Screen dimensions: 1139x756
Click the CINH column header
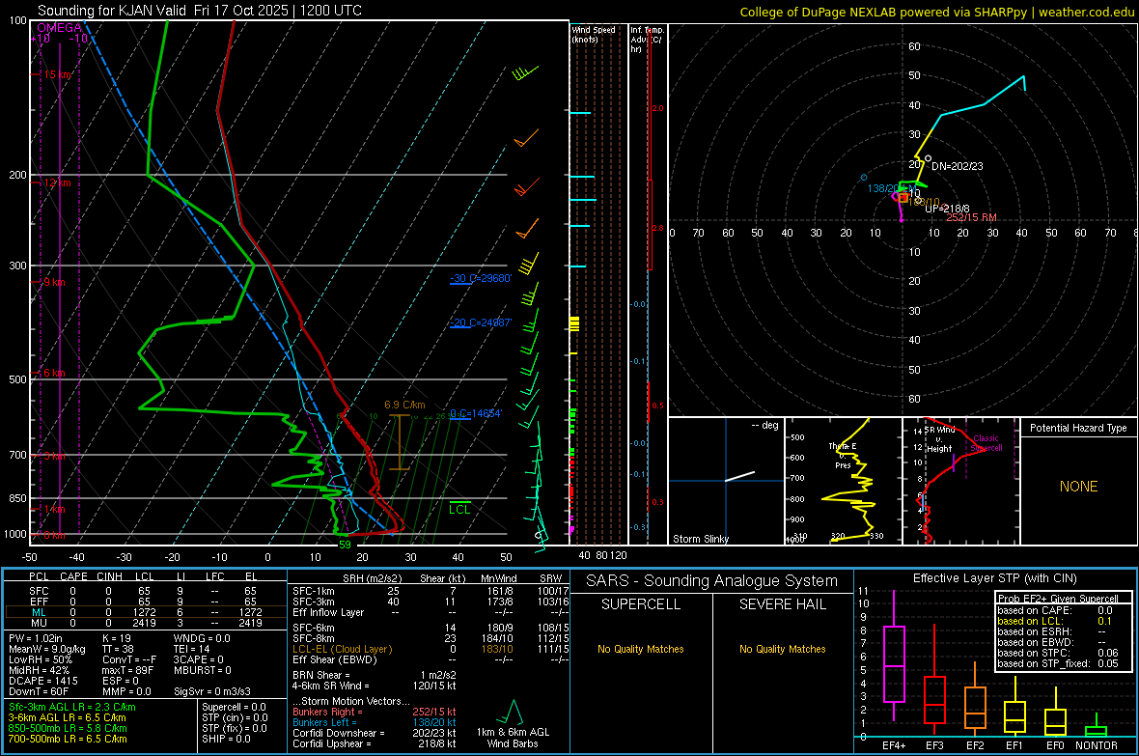point(109,576)
